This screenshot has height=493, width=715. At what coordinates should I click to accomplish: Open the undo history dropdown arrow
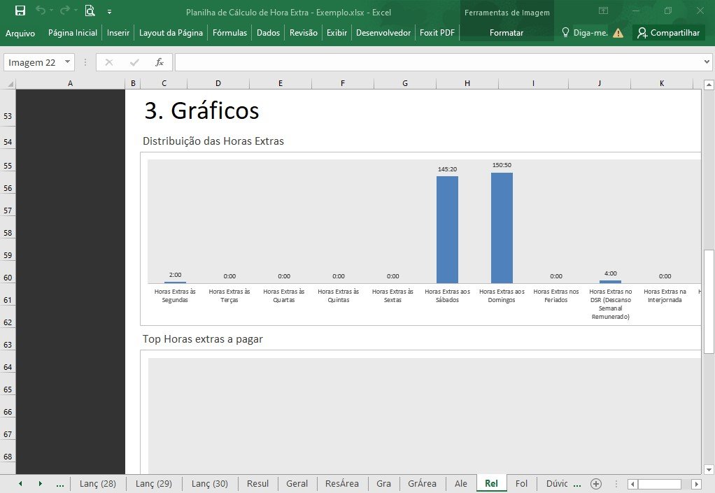click(x=51, y=10)
